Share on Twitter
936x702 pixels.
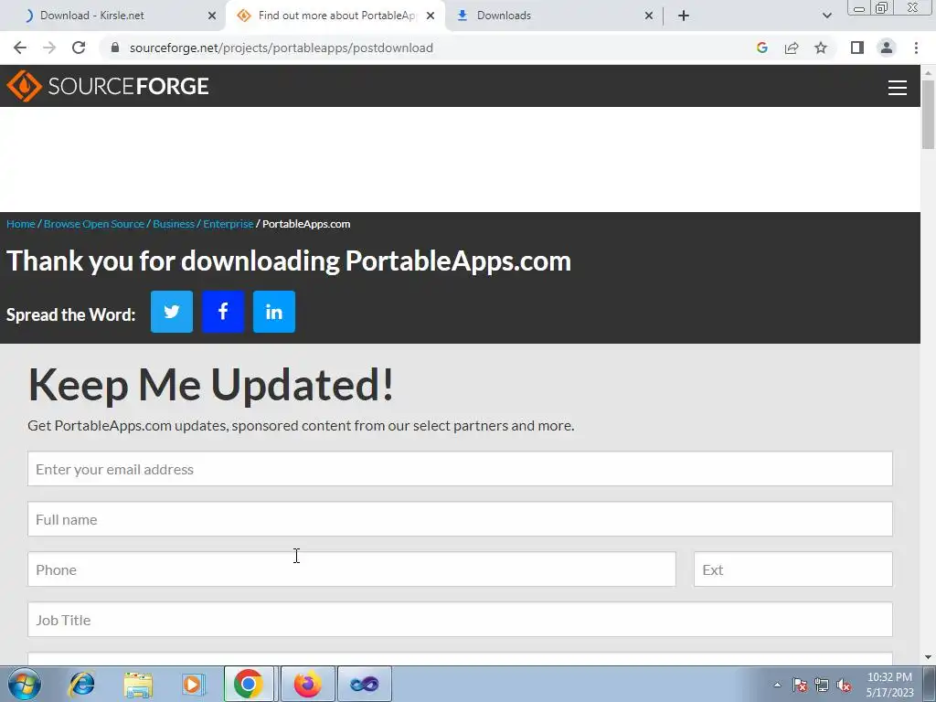(x=171, y=312)
